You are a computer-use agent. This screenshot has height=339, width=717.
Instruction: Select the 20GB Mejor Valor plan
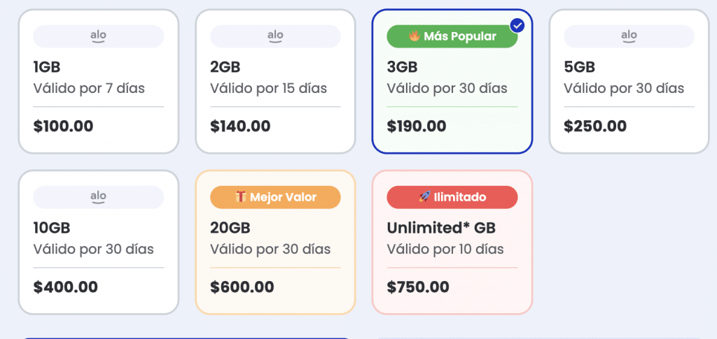pyautogui.click(x=275, y=243)
